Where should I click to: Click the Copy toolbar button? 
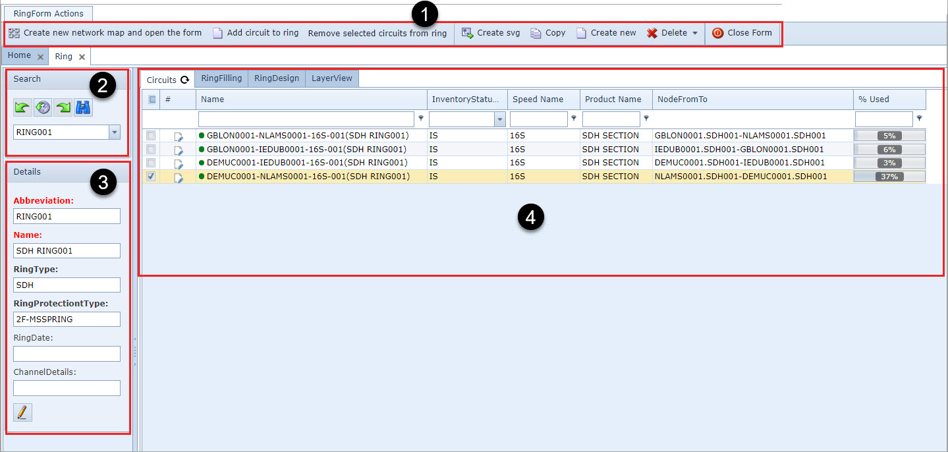pyautogui.click(x=548, y=33)
